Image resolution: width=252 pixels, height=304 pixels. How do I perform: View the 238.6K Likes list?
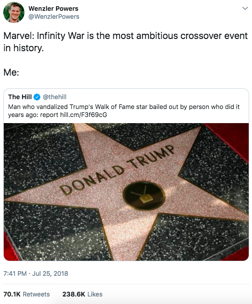coord(82,294)
